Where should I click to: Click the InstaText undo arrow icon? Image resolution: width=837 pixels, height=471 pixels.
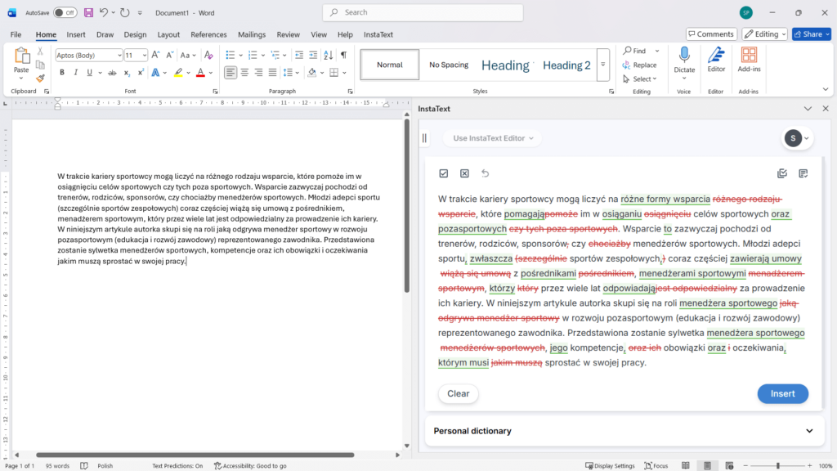tap(485, 173)
